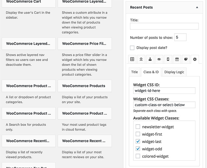Click the 'Available Widget Classes:' label
Viewport: 207px width, 168px height.
[x=156, y=118]
